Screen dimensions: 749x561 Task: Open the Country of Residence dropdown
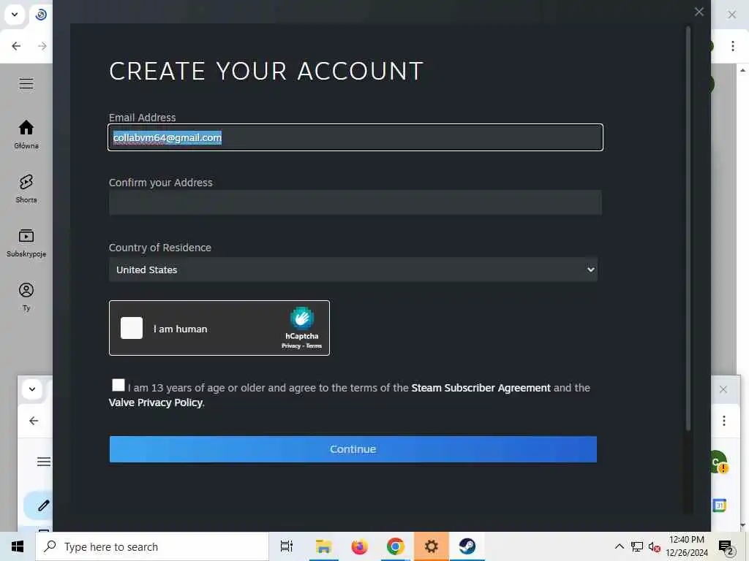point(353,270)
